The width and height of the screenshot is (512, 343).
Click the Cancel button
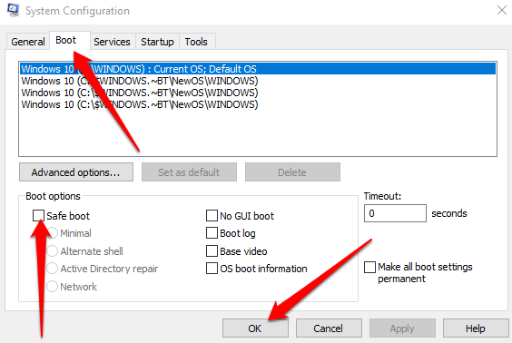329,328
